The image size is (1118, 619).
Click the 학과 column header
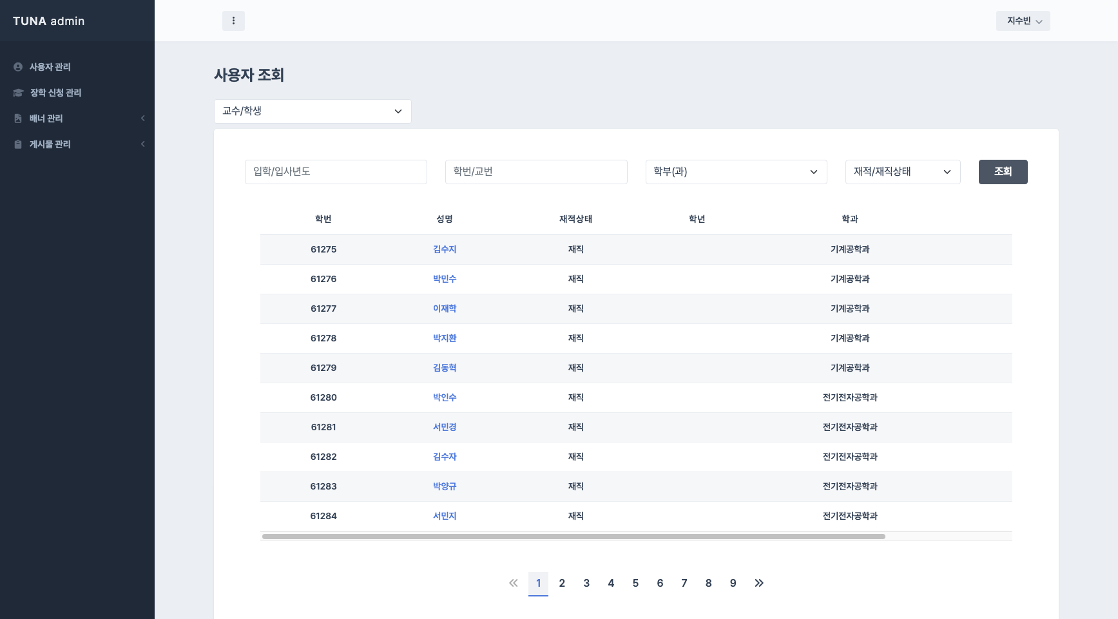850,219
